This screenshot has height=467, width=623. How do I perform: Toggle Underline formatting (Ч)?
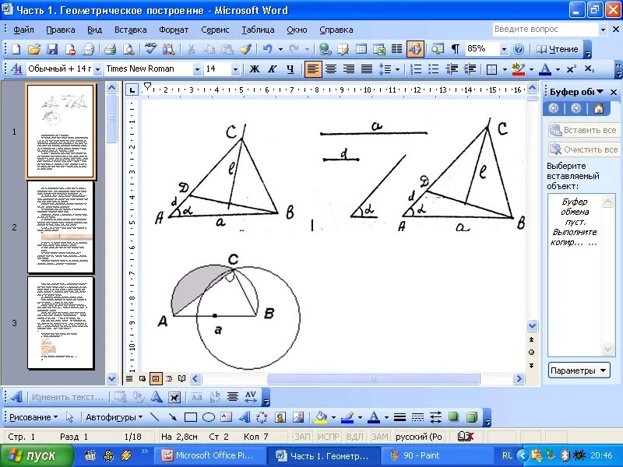(x=290, y=69)
